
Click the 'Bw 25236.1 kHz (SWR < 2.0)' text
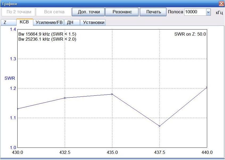click(47, 39)
